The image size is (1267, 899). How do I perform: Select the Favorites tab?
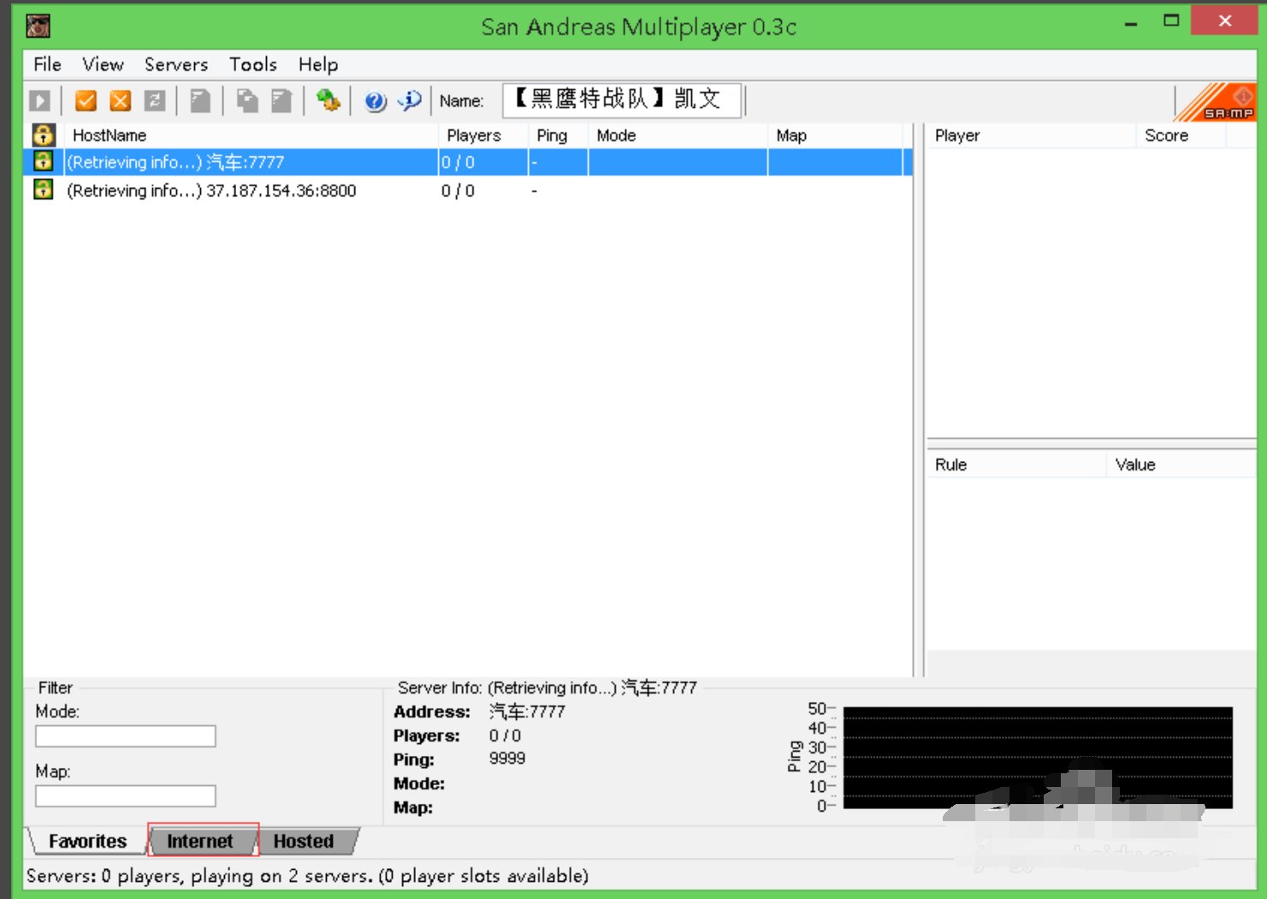click(x=87, y=841)
